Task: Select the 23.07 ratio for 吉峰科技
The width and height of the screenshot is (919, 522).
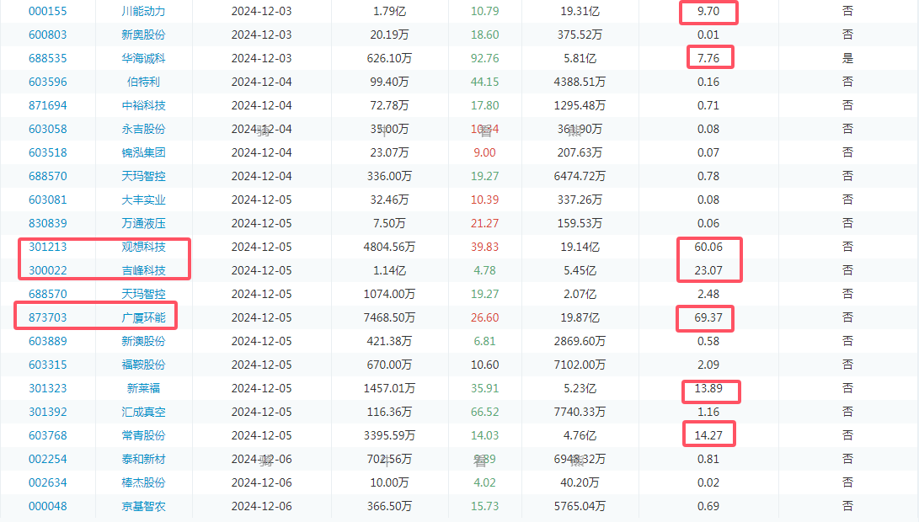Action: 708,270
